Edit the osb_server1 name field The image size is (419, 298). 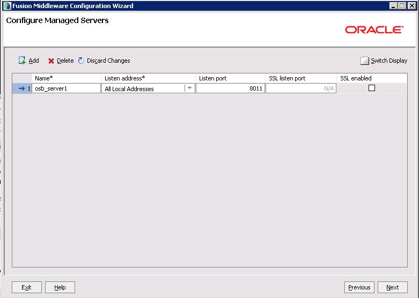(x=67, y=88)
